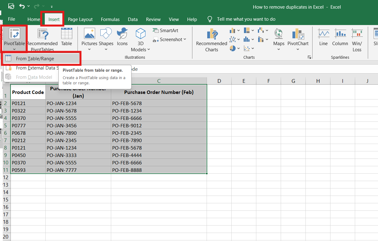Select column G header

coord(293,81)
